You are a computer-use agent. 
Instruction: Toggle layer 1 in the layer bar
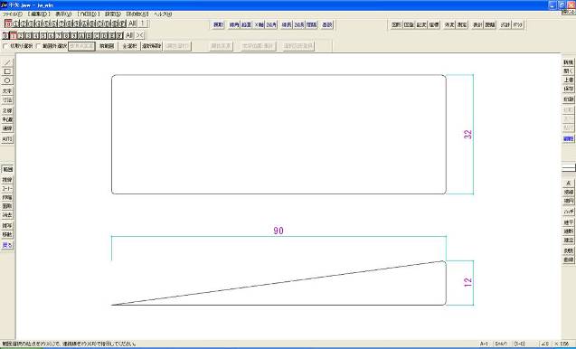[x=14, y=35]
